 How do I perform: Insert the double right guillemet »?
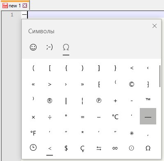click(82, 84)
